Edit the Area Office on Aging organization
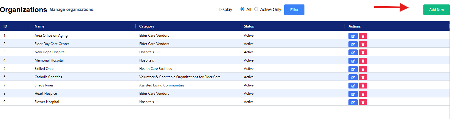This screenshot has width=454, height=119. (x=353, y=36)
